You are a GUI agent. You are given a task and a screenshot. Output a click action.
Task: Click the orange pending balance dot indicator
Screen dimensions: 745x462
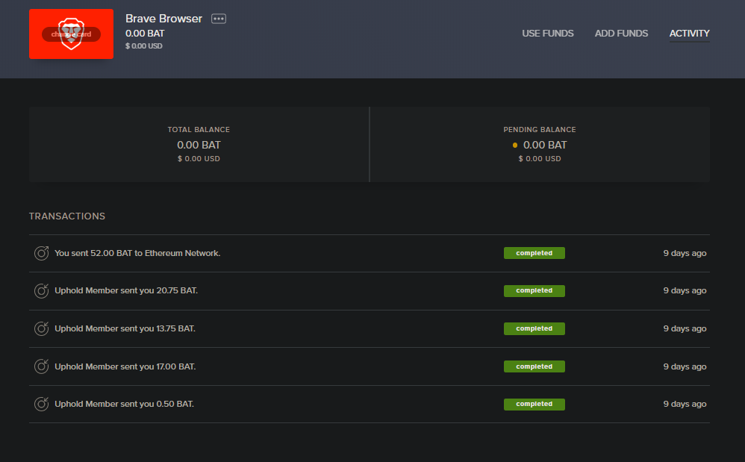click(x=514, y=146)
